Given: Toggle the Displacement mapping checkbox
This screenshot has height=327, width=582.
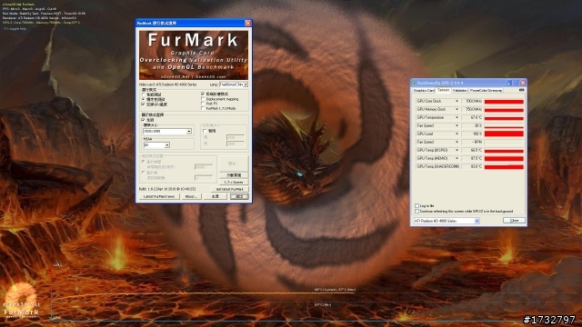Looking at the screenshot, I should coord(203,99).
